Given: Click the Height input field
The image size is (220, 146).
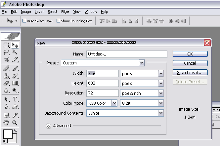Looking at the screenshot, I should point(103,83).
